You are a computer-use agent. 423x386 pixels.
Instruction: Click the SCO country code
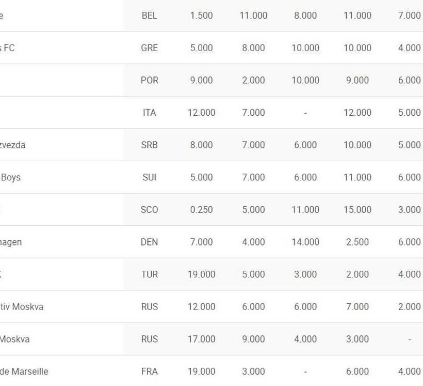pyautogui.click(x=149, y=210)
